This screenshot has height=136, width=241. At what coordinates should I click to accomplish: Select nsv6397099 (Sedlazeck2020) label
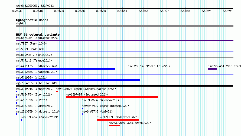click(x=87, y=94)
